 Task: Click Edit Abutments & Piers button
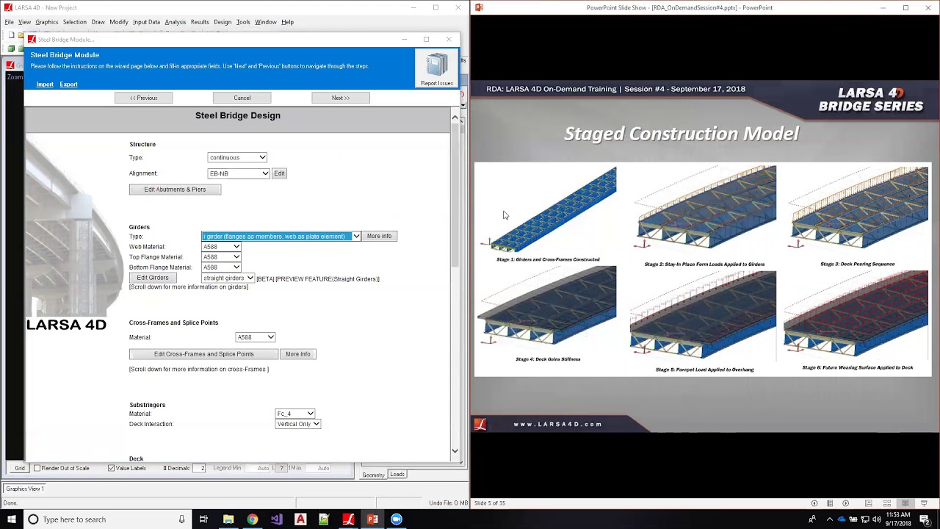tap(175, 190)
